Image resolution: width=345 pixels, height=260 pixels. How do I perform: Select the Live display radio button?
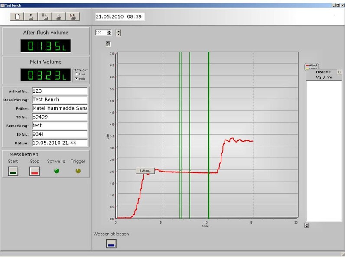[77, 74]
